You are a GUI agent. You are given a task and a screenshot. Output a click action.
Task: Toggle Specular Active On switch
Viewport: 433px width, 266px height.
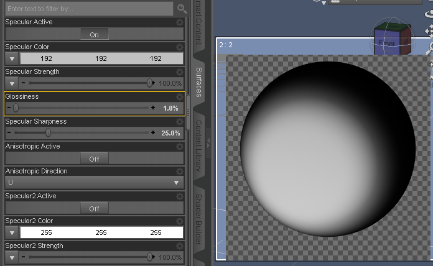[x=94, y=35]
